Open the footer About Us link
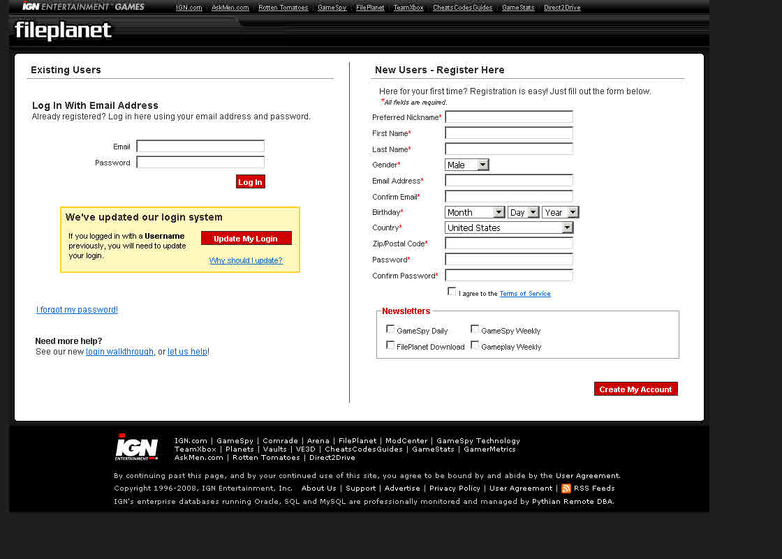The width and height of the screenshot is (782, 559). [x=318, y=489]
